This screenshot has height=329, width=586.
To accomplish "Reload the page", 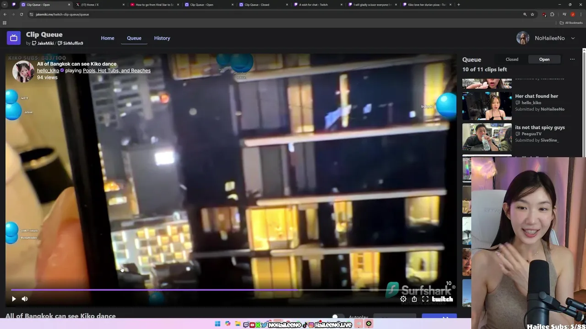I will [x=22, y=14].
